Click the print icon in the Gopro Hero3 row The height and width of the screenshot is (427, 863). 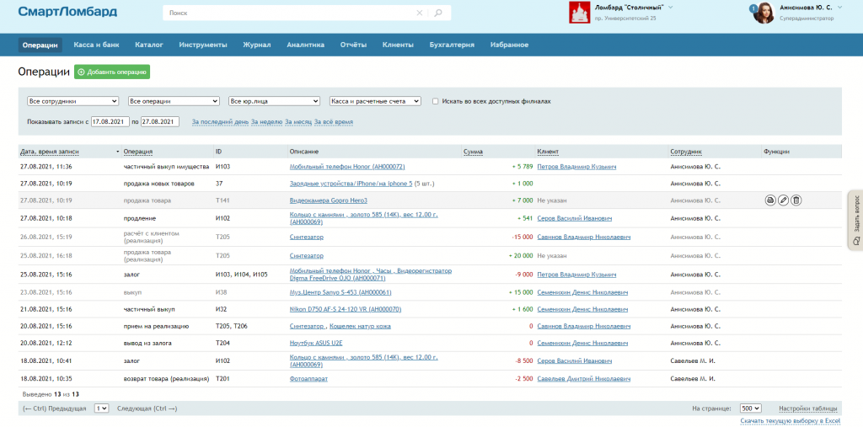(770, 200)
